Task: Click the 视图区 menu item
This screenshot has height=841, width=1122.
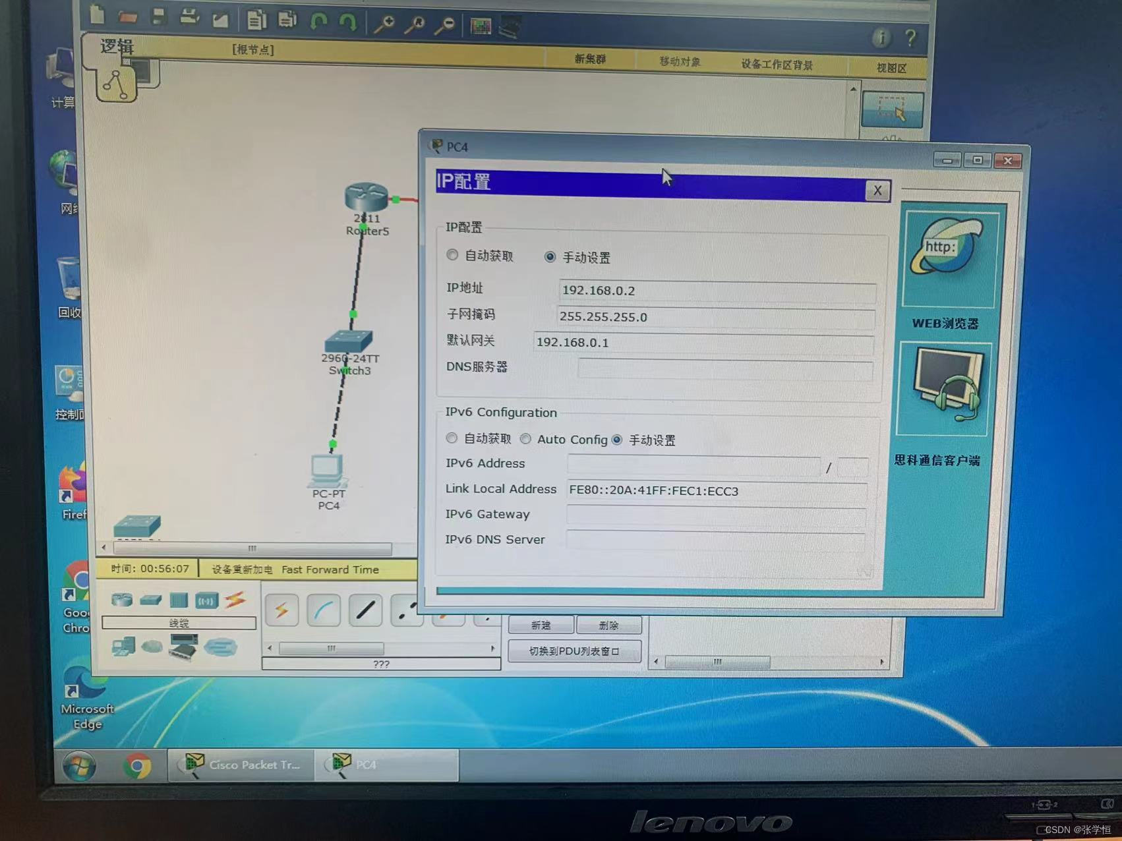Action: [x=891, y=68]
